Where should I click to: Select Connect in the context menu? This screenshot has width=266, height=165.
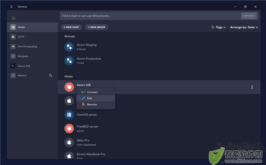(x=96, y=92)
